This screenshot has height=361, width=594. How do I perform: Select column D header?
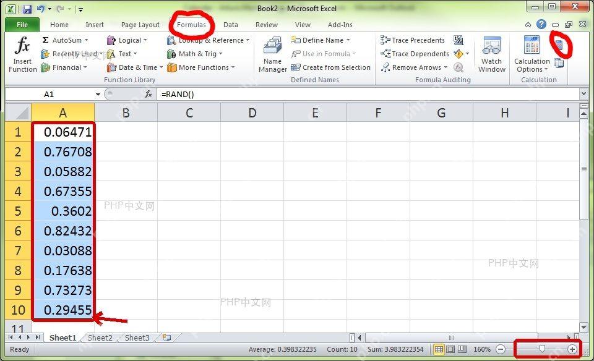[252, 113]
